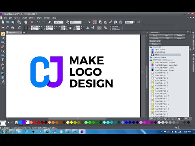
Task: Collapse the PANTONE+ CMYK coated folder
Action: coord(151,60)
